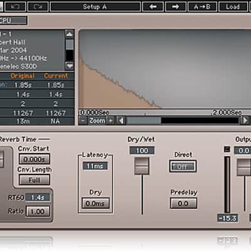Click the Output 0.0 value box

(x=243, y=151)
